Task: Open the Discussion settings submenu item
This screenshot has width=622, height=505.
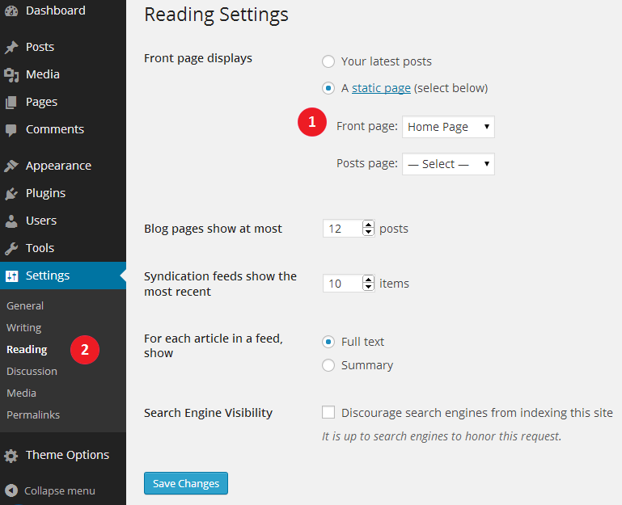Action: point(32,372)
